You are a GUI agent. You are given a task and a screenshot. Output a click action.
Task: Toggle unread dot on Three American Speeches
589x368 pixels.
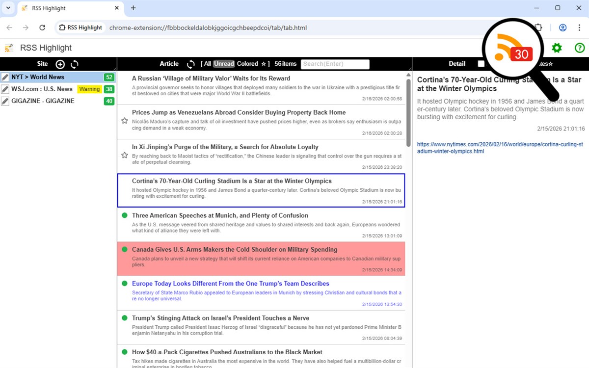click(124, 215)
